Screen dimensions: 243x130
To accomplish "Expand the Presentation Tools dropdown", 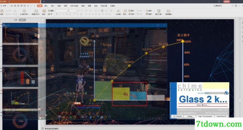I will (162, 14).
